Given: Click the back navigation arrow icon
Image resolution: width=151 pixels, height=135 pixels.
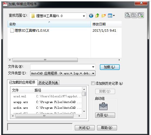Looking at the screenshot, I should click(x=91, y=16).
